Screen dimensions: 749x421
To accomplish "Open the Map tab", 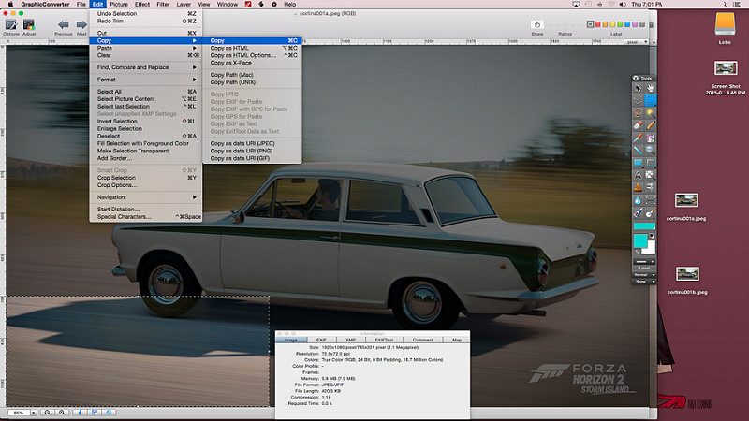I will tap(457, 340).
